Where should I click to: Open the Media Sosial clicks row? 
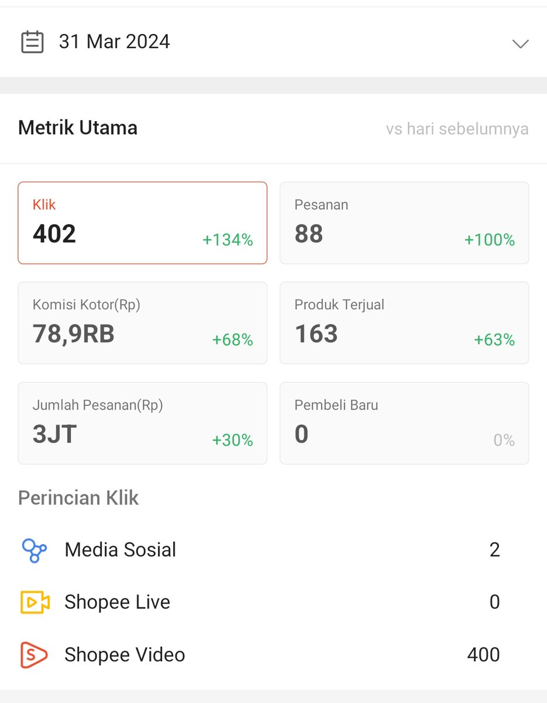pyautogui.click(x=273, y=550)
